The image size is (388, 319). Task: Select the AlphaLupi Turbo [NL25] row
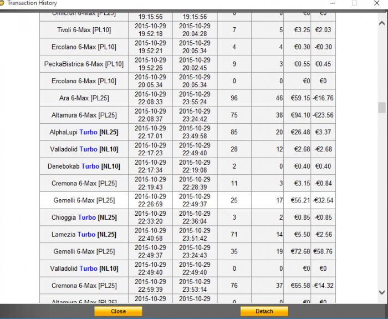click(x=187, y=132)
